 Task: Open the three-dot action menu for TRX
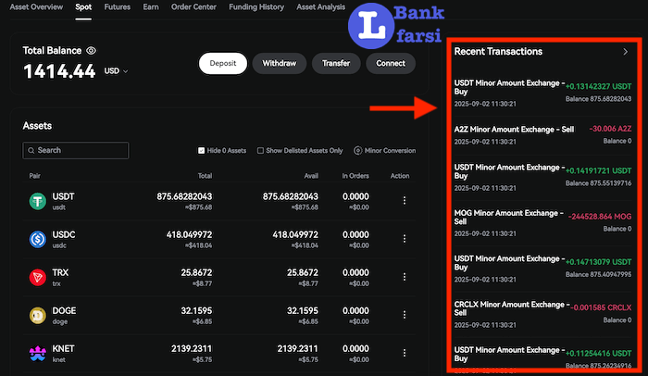404,277
